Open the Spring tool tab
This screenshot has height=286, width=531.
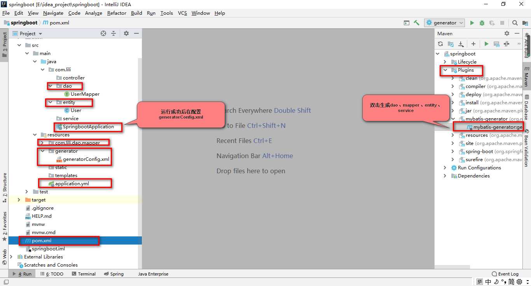114,274
